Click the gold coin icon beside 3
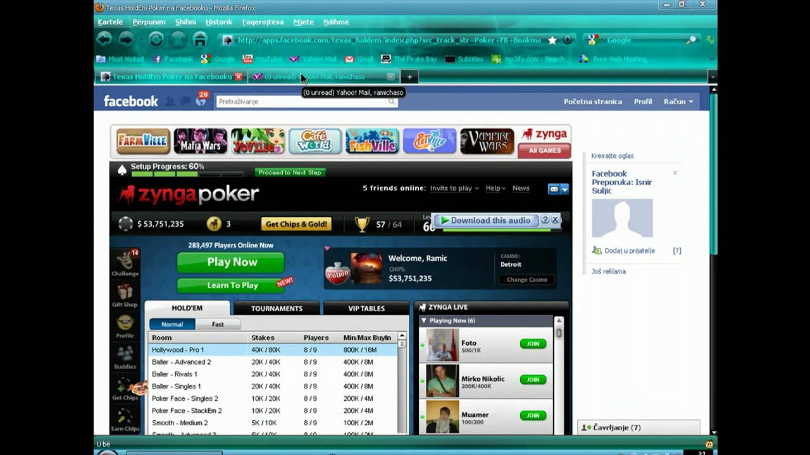This screenshot has height=455, width=810. tap(214, 224)
